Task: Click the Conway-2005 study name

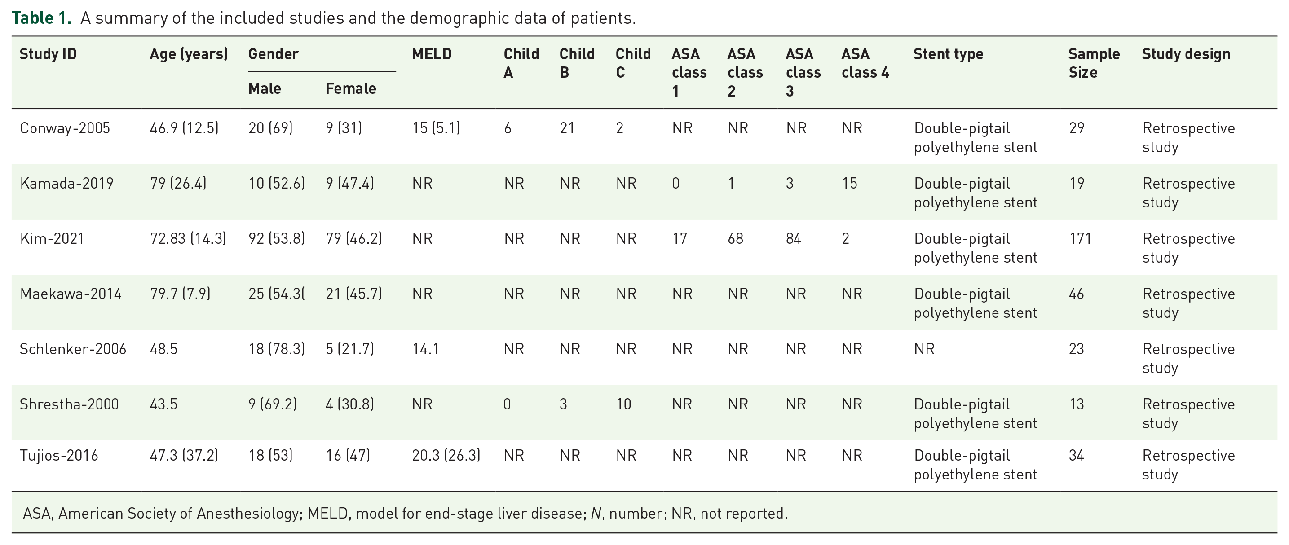Action: pyautogui.click(x=65, y=128)
